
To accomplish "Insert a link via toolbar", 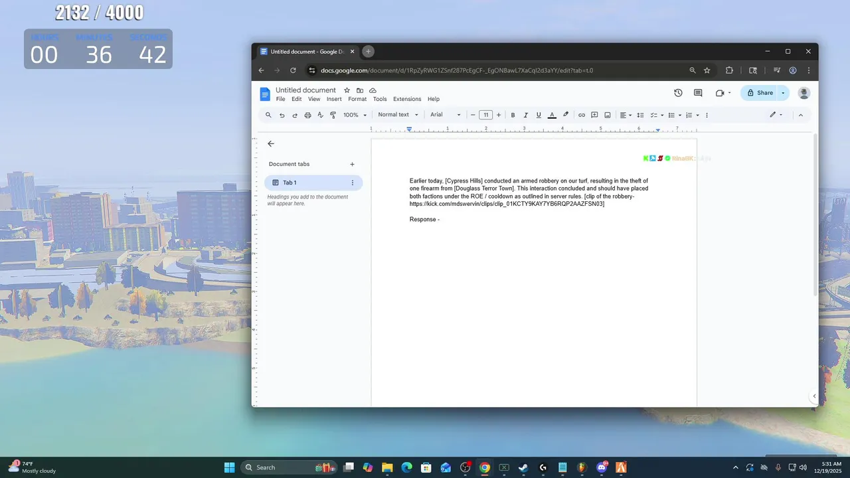I will (x=582, y=115).
